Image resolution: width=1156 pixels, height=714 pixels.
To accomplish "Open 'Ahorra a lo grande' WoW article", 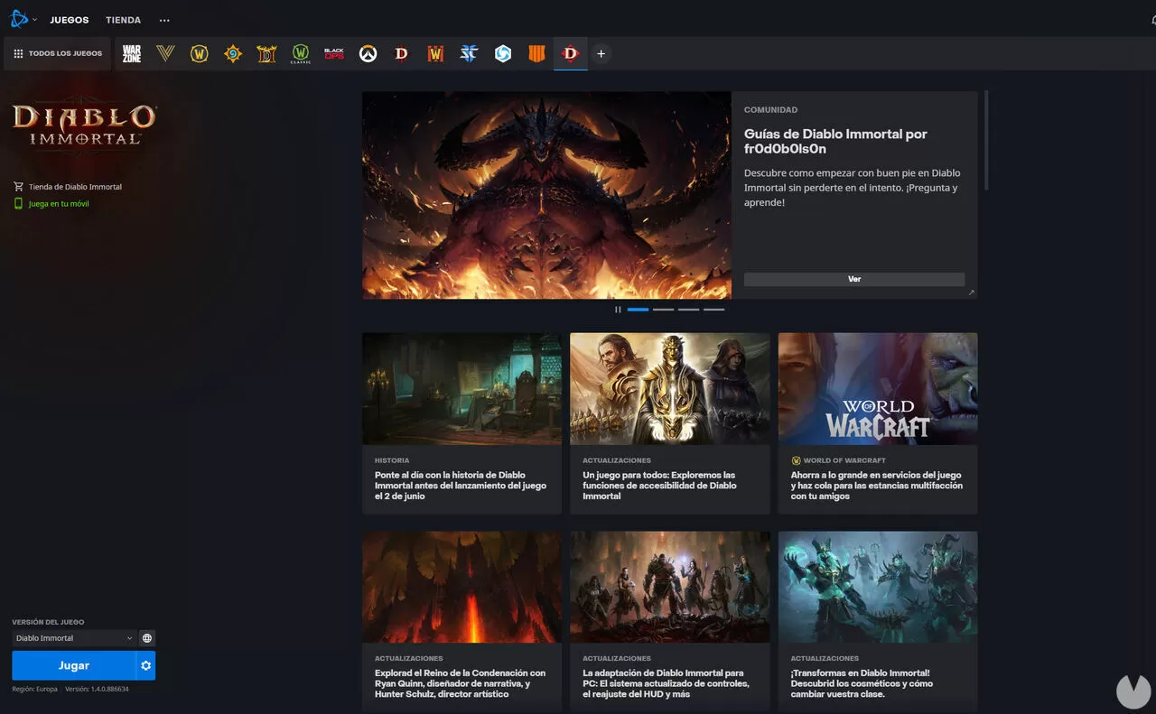I will click(877, 486).
